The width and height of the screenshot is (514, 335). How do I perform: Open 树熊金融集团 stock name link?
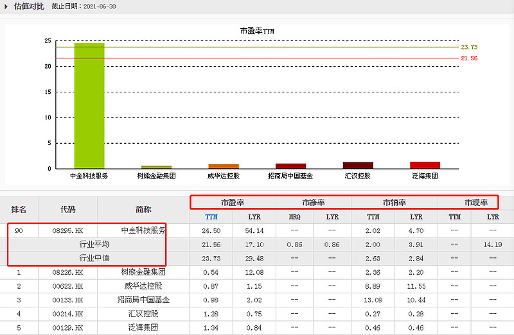click(x=143, y=272)
